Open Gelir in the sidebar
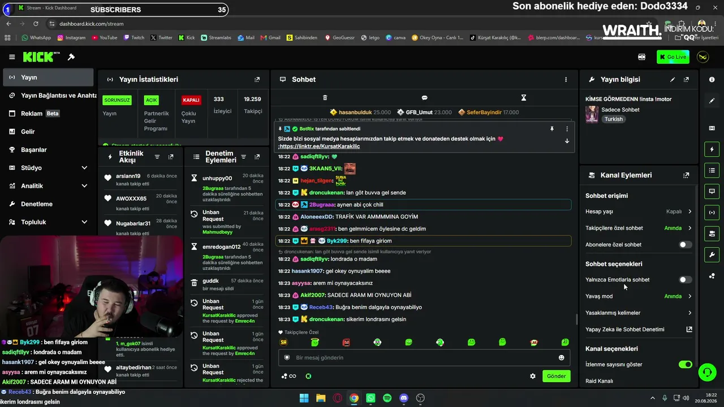Screen dimensions: 724x407 point(48,132)
